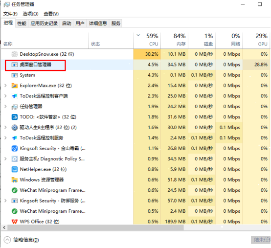Switch to the 详细信息 tab
Image resolution: width=271 pixels, height=248 pixels.
(98, 23)
